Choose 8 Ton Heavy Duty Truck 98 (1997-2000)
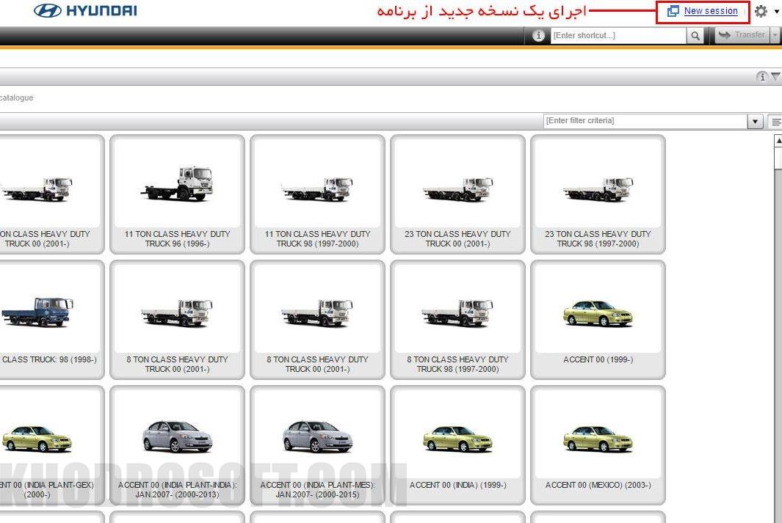This screenshot has width=782, height=523. point(457,320)
